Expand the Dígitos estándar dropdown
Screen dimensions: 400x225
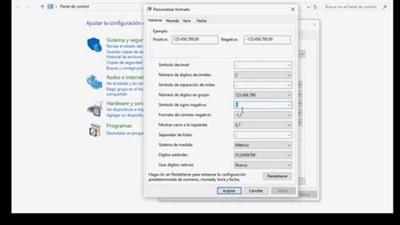click(262, 155)
